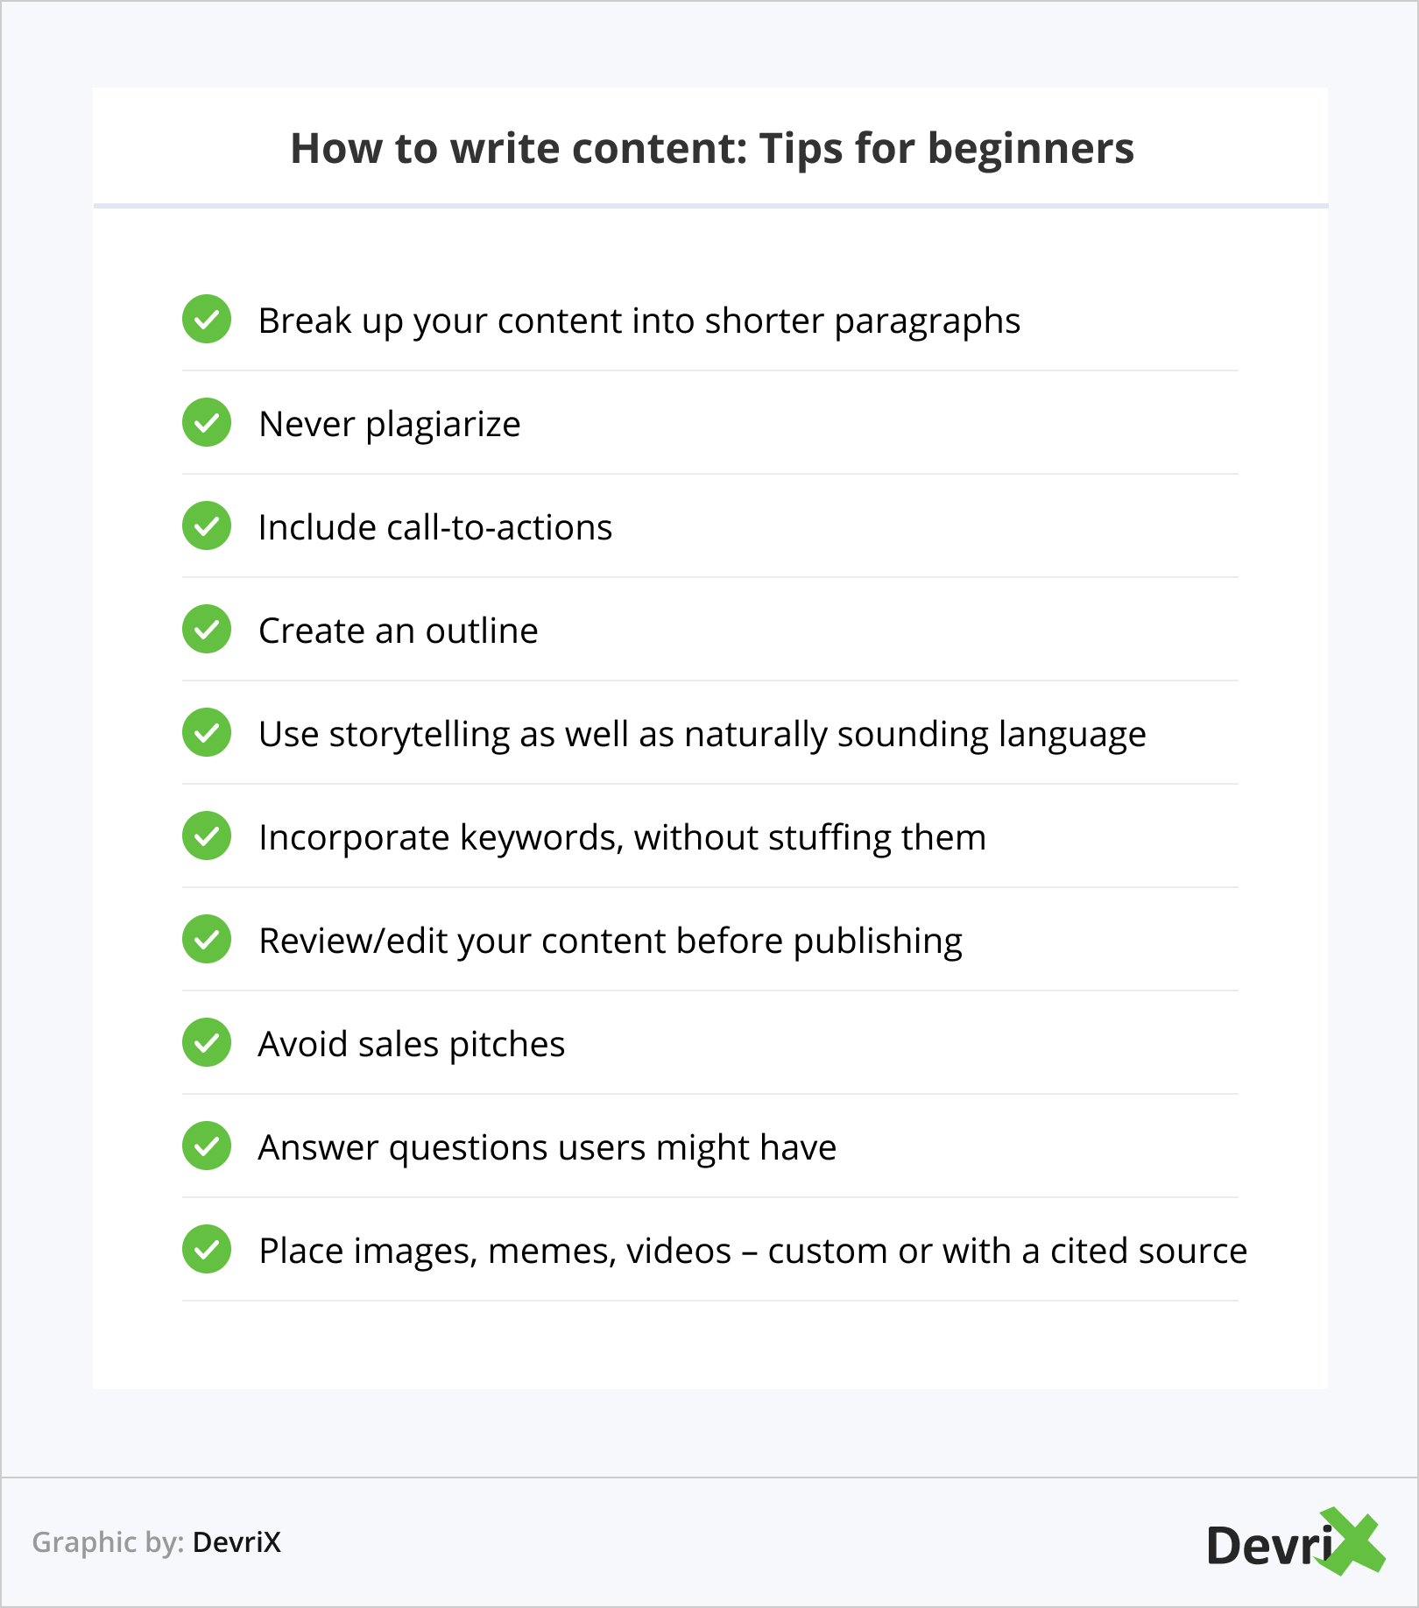Image resolution: width=1419 pixels, height=1608 pixels.
Task: Click the check icon for Break up your content
Action: [207, 320]
